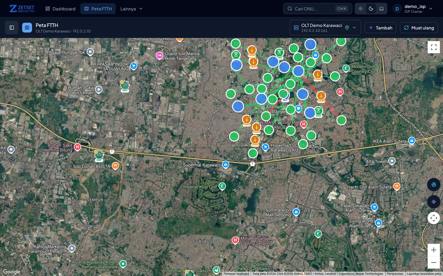Select the TIANG pole marker nearest Hypermart
Viewport: 443px width, 276px height.
[255, 140]
